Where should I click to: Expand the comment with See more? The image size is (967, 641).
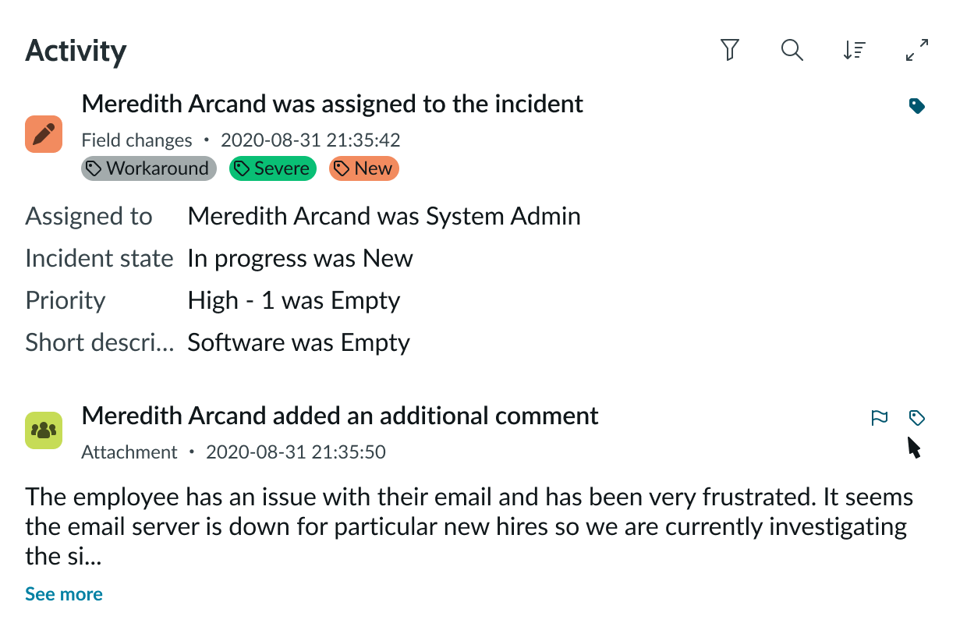(x=64, y=594)
